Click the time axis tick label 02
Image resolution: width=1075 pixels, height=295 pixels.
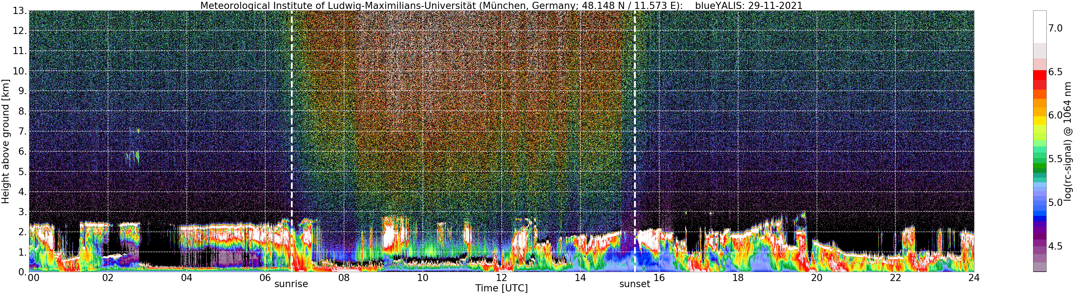pyautogui.click(x=108, y=278)
